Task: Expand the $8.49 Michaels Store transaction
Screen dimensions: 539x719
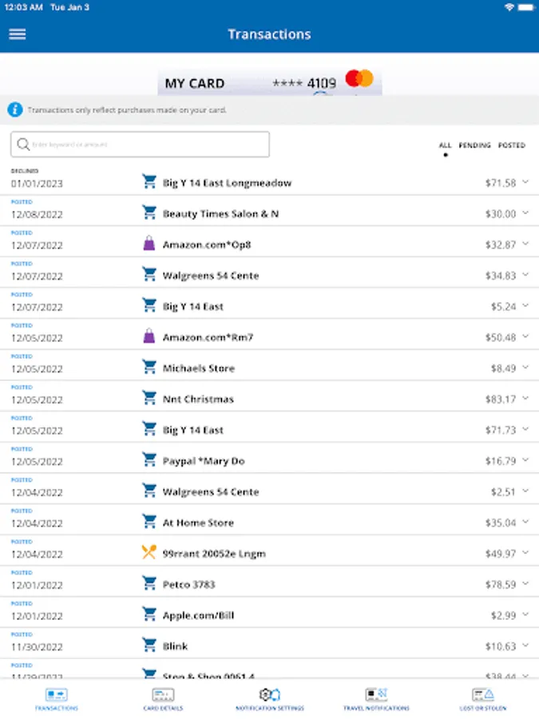Action: pos(525,367)
